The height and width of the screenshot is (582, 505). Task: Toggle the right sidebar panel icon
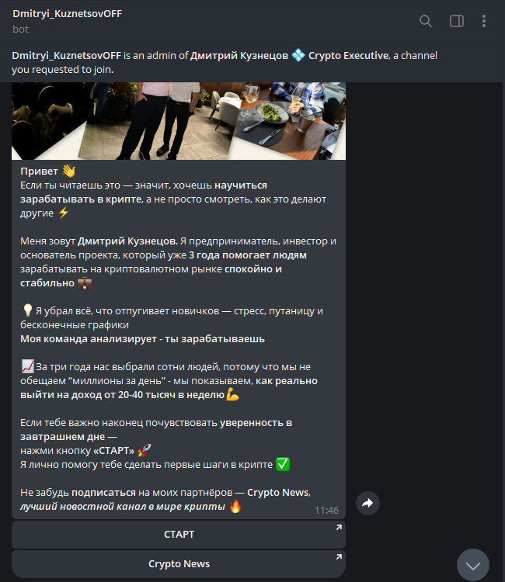click(x=457, y=21)
